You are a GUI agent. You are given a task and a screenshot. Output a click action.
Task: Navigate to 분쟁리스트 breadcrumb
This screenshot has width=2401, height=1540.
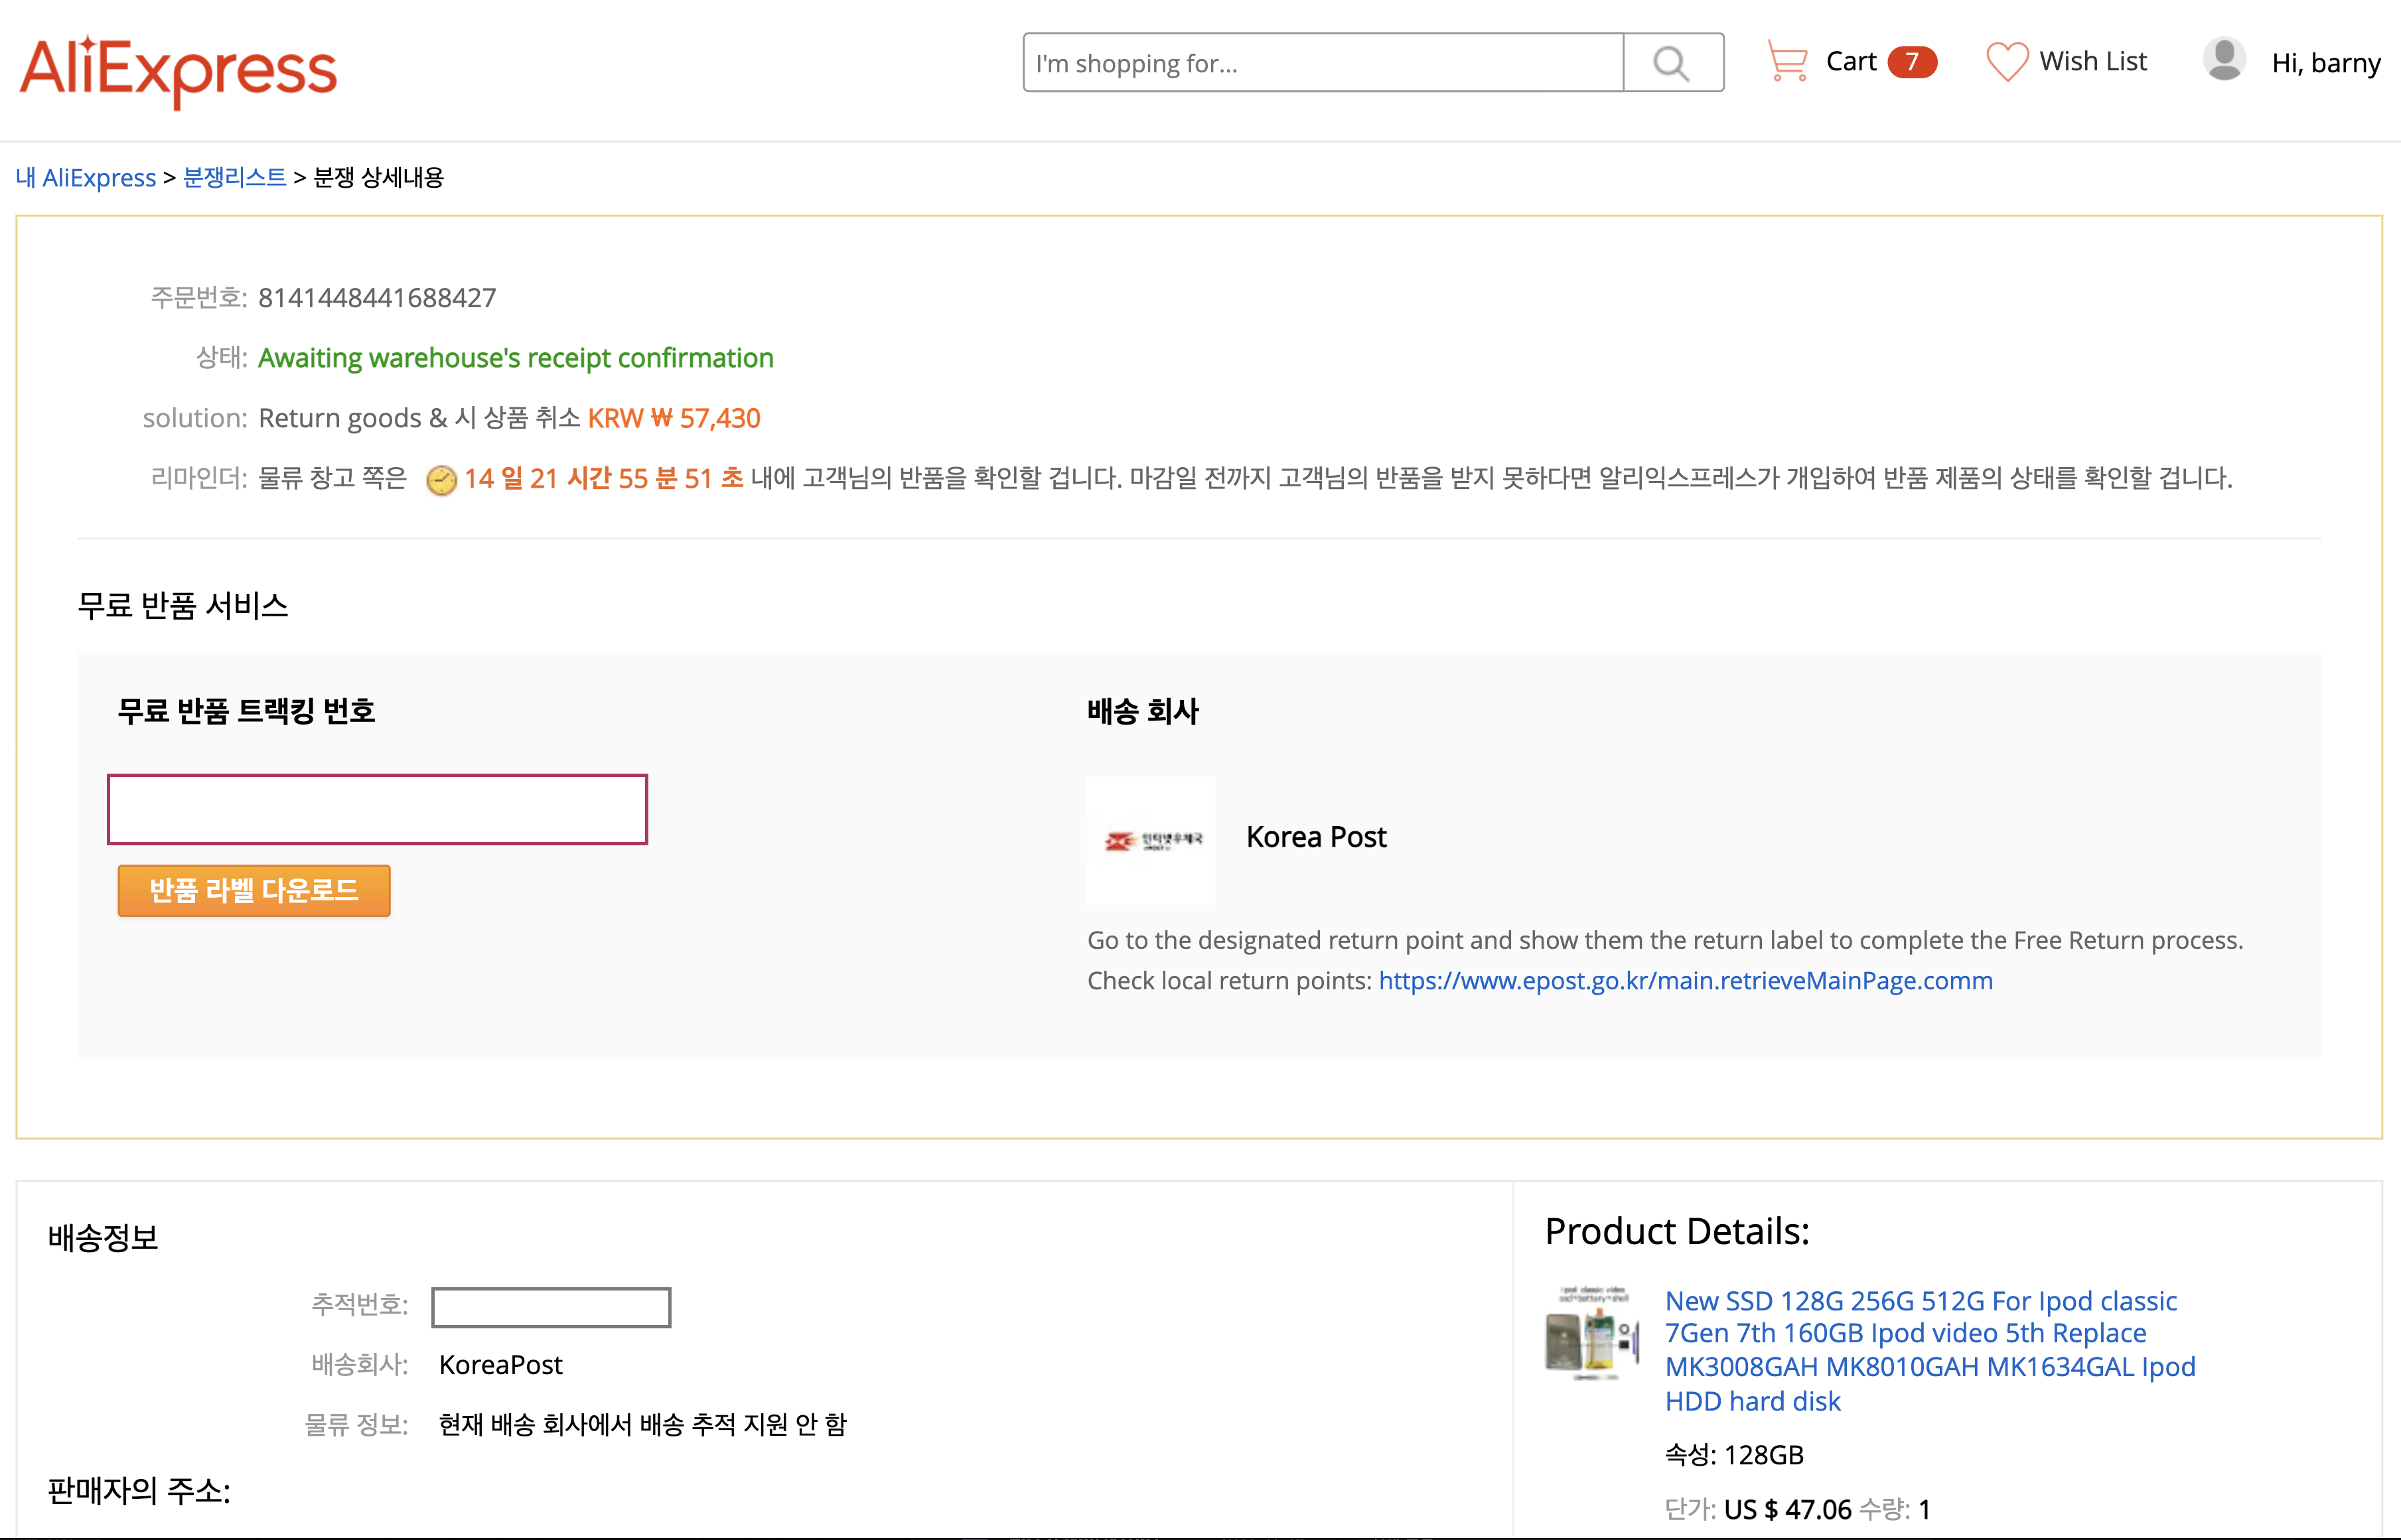point(235,178)
